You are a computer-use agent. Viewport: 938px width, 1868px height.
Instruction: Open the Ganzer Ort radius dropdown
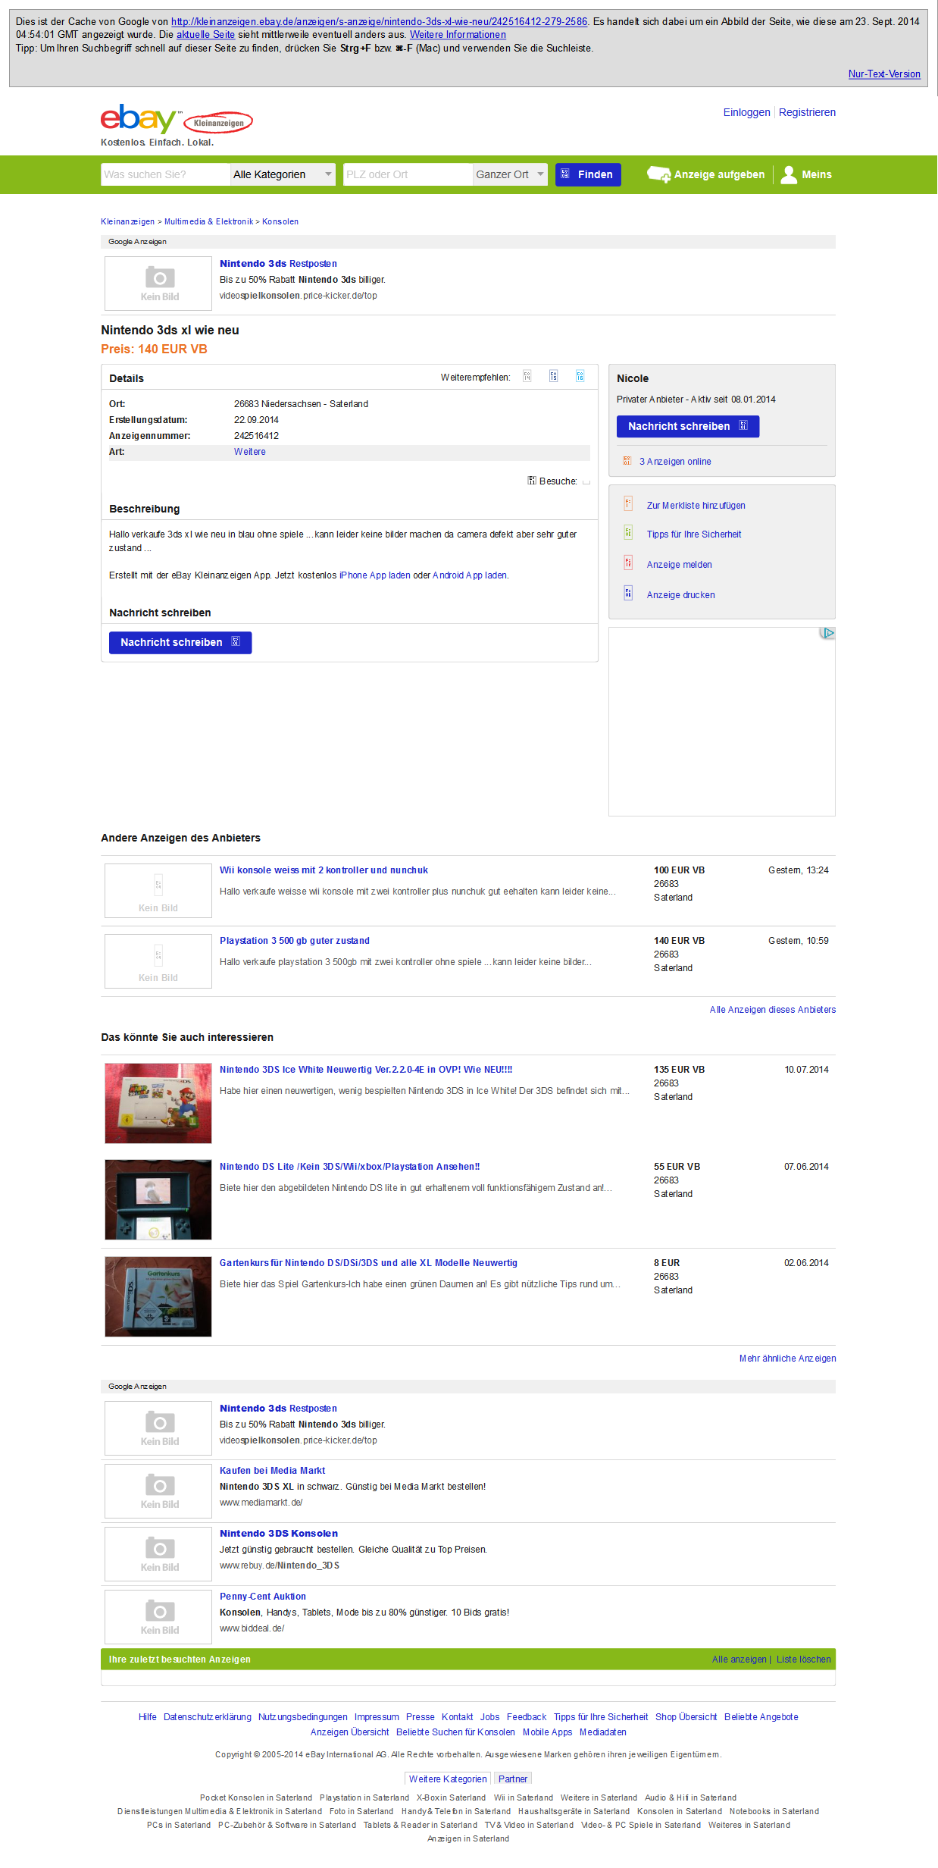tap(510, 174)
